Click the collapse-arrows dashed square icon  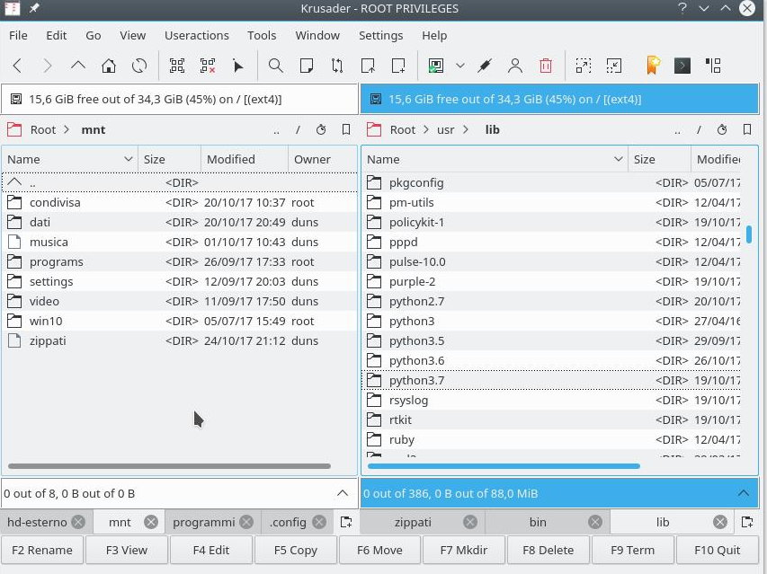(614, 66)
